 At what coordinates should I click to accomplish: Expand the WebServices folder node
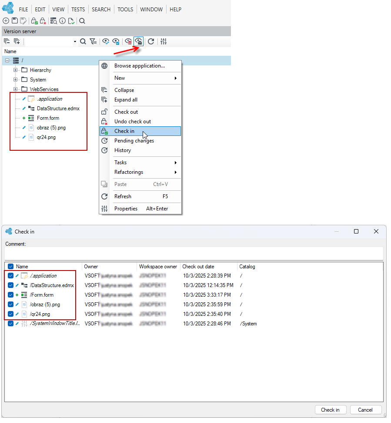coord(15,89)
